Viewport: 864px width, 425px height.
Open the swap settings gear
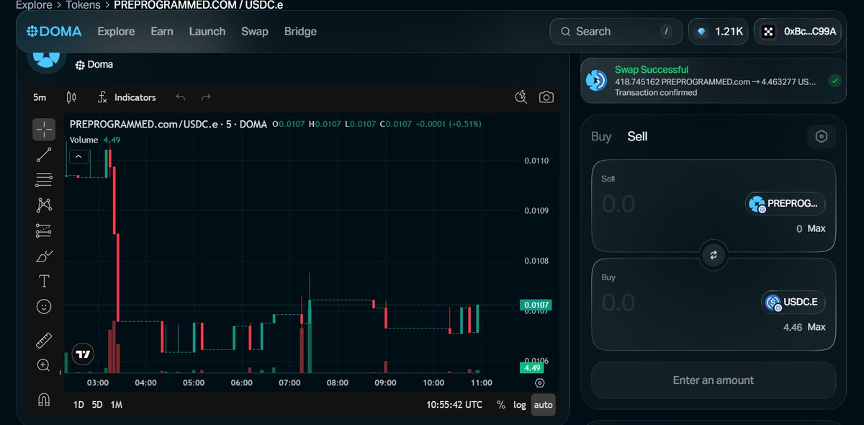822,136
